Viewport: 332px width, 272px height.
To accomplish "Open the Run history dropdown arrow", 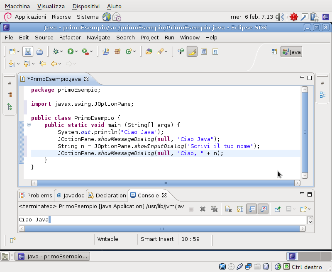I will [76, 51].
